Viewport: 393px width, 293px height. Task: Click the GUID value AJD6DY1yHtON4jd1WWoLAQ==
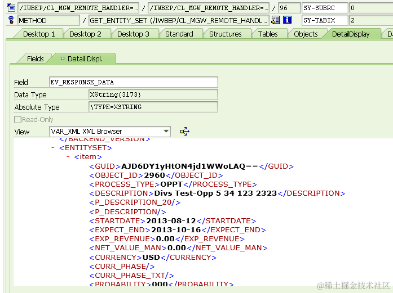pyautogui.click(x=189, y=166)
